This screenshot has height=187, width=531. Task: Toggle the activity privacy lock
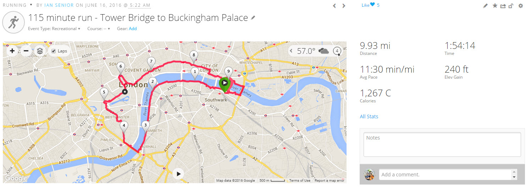511,6
